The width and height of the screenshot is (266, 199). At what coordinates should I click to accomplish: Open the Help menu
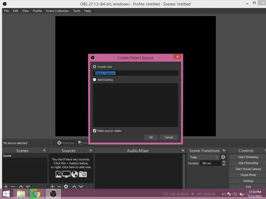(88, 11)
